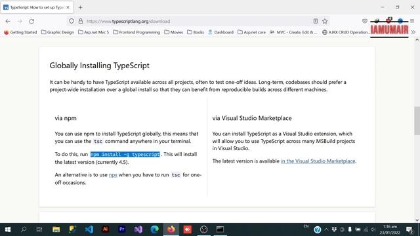420x236 pixels.
Task: Switch to Firefox on the taskbar
Action: click(x=171, y=229)
